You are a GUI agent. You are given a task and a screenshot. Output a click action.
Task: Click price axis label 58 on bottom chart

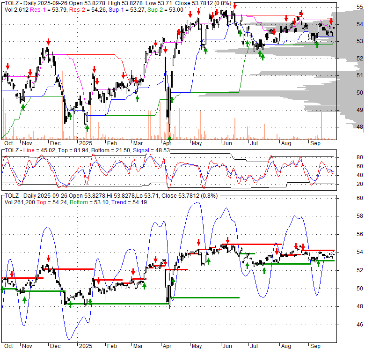360,216
